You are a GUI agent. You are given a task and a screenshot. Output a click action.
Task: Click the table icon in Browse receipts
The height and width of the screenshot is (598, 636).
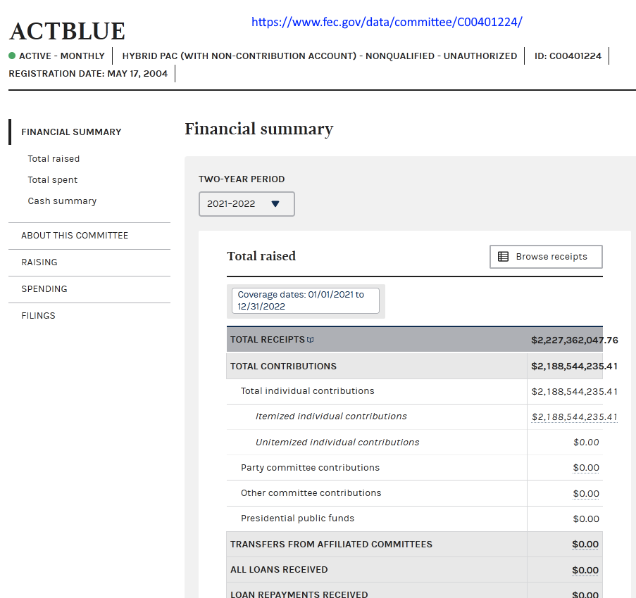pos(503,257)
